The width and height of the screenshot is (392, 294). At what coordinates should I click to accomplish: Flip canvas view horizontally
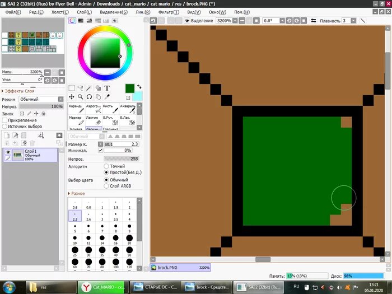[314, 21]
